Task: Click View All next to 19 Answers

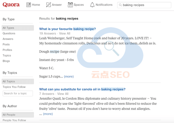Action: pos(65,33)
